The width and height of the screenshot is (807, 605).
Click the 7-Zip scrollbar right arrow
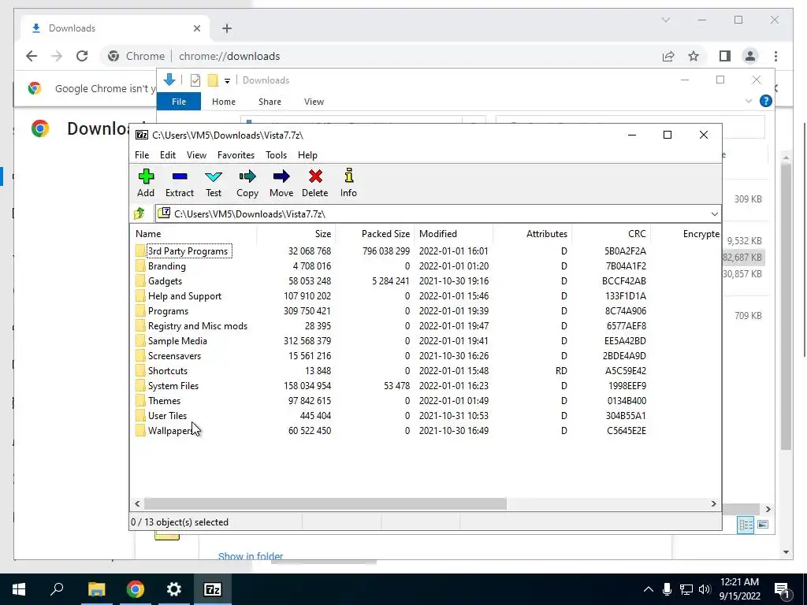click(x=714, y=503)
